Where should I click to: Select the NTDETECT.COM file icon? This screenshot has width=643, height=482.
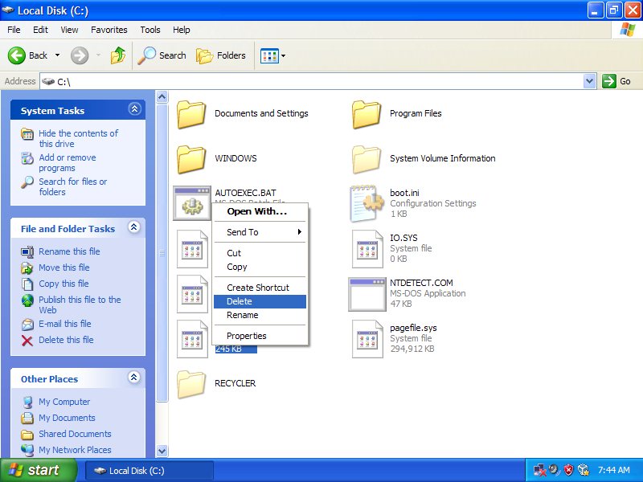367,294
